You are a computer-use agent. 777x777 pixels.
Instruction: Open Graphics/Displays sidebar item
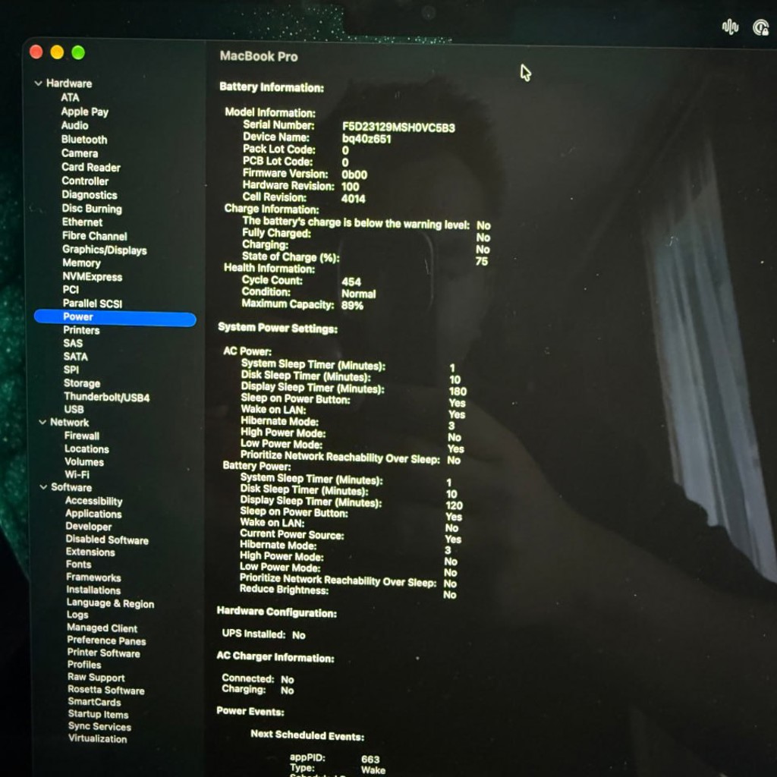[105, 250]
